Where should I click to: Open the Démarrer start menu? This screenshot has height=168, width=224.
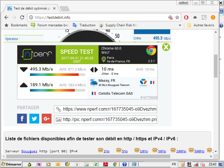(x=11, y=164)
